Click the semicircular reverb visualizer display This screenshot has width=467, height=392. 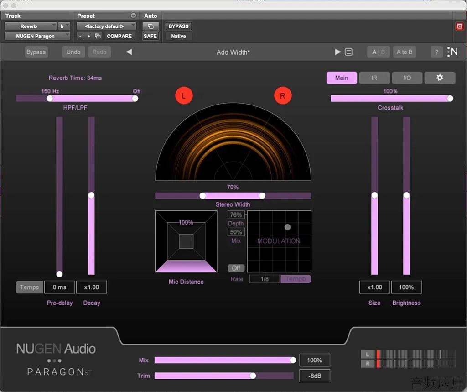pyautogui.click(x=233, y=142)
